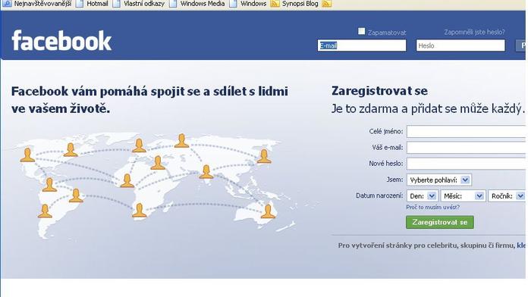
Task: Click the Facebook vám pomáhá headline text
Action: tap(149, 100)
